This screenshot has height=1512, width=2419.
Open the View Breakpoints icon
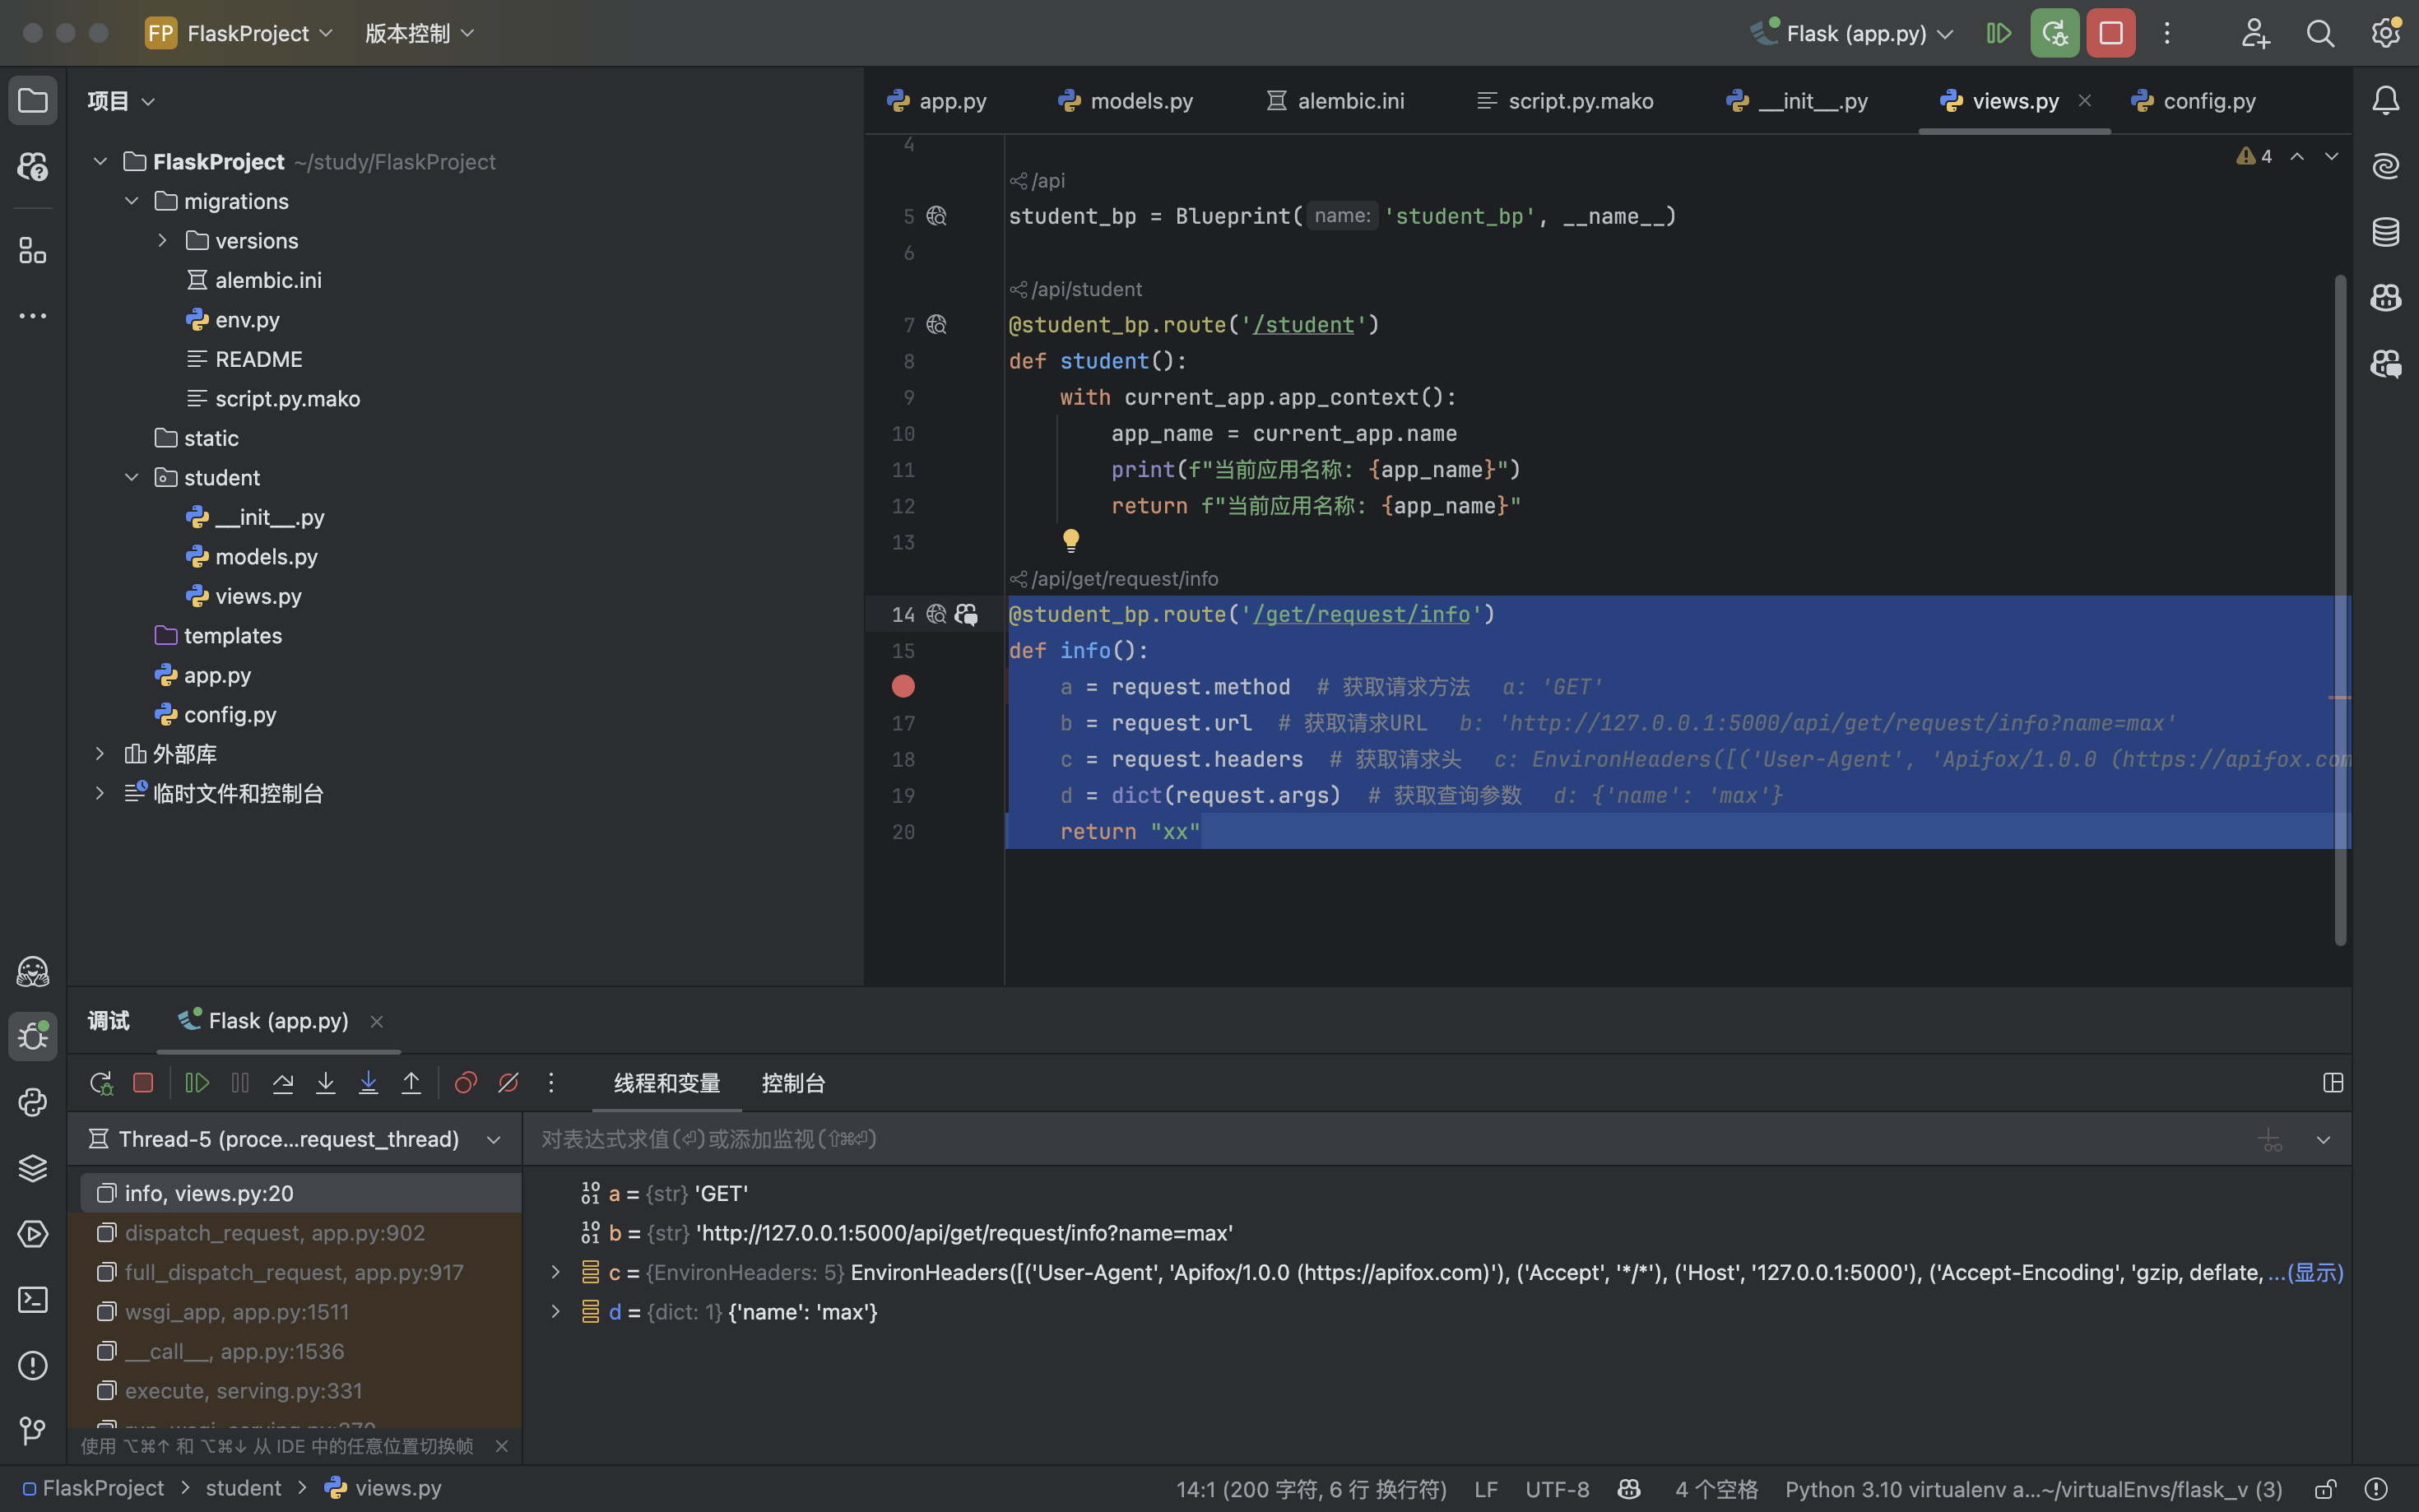[x=466, y=1083]
